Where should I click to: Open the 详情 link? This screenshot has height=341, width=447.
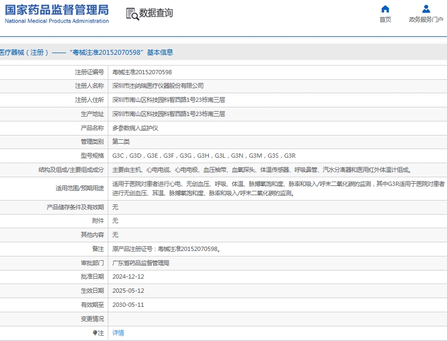[x=118, y=333]
